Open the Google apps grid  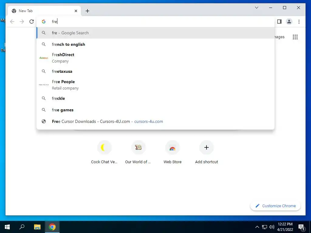pyautogui.click(x=295, y=37)
